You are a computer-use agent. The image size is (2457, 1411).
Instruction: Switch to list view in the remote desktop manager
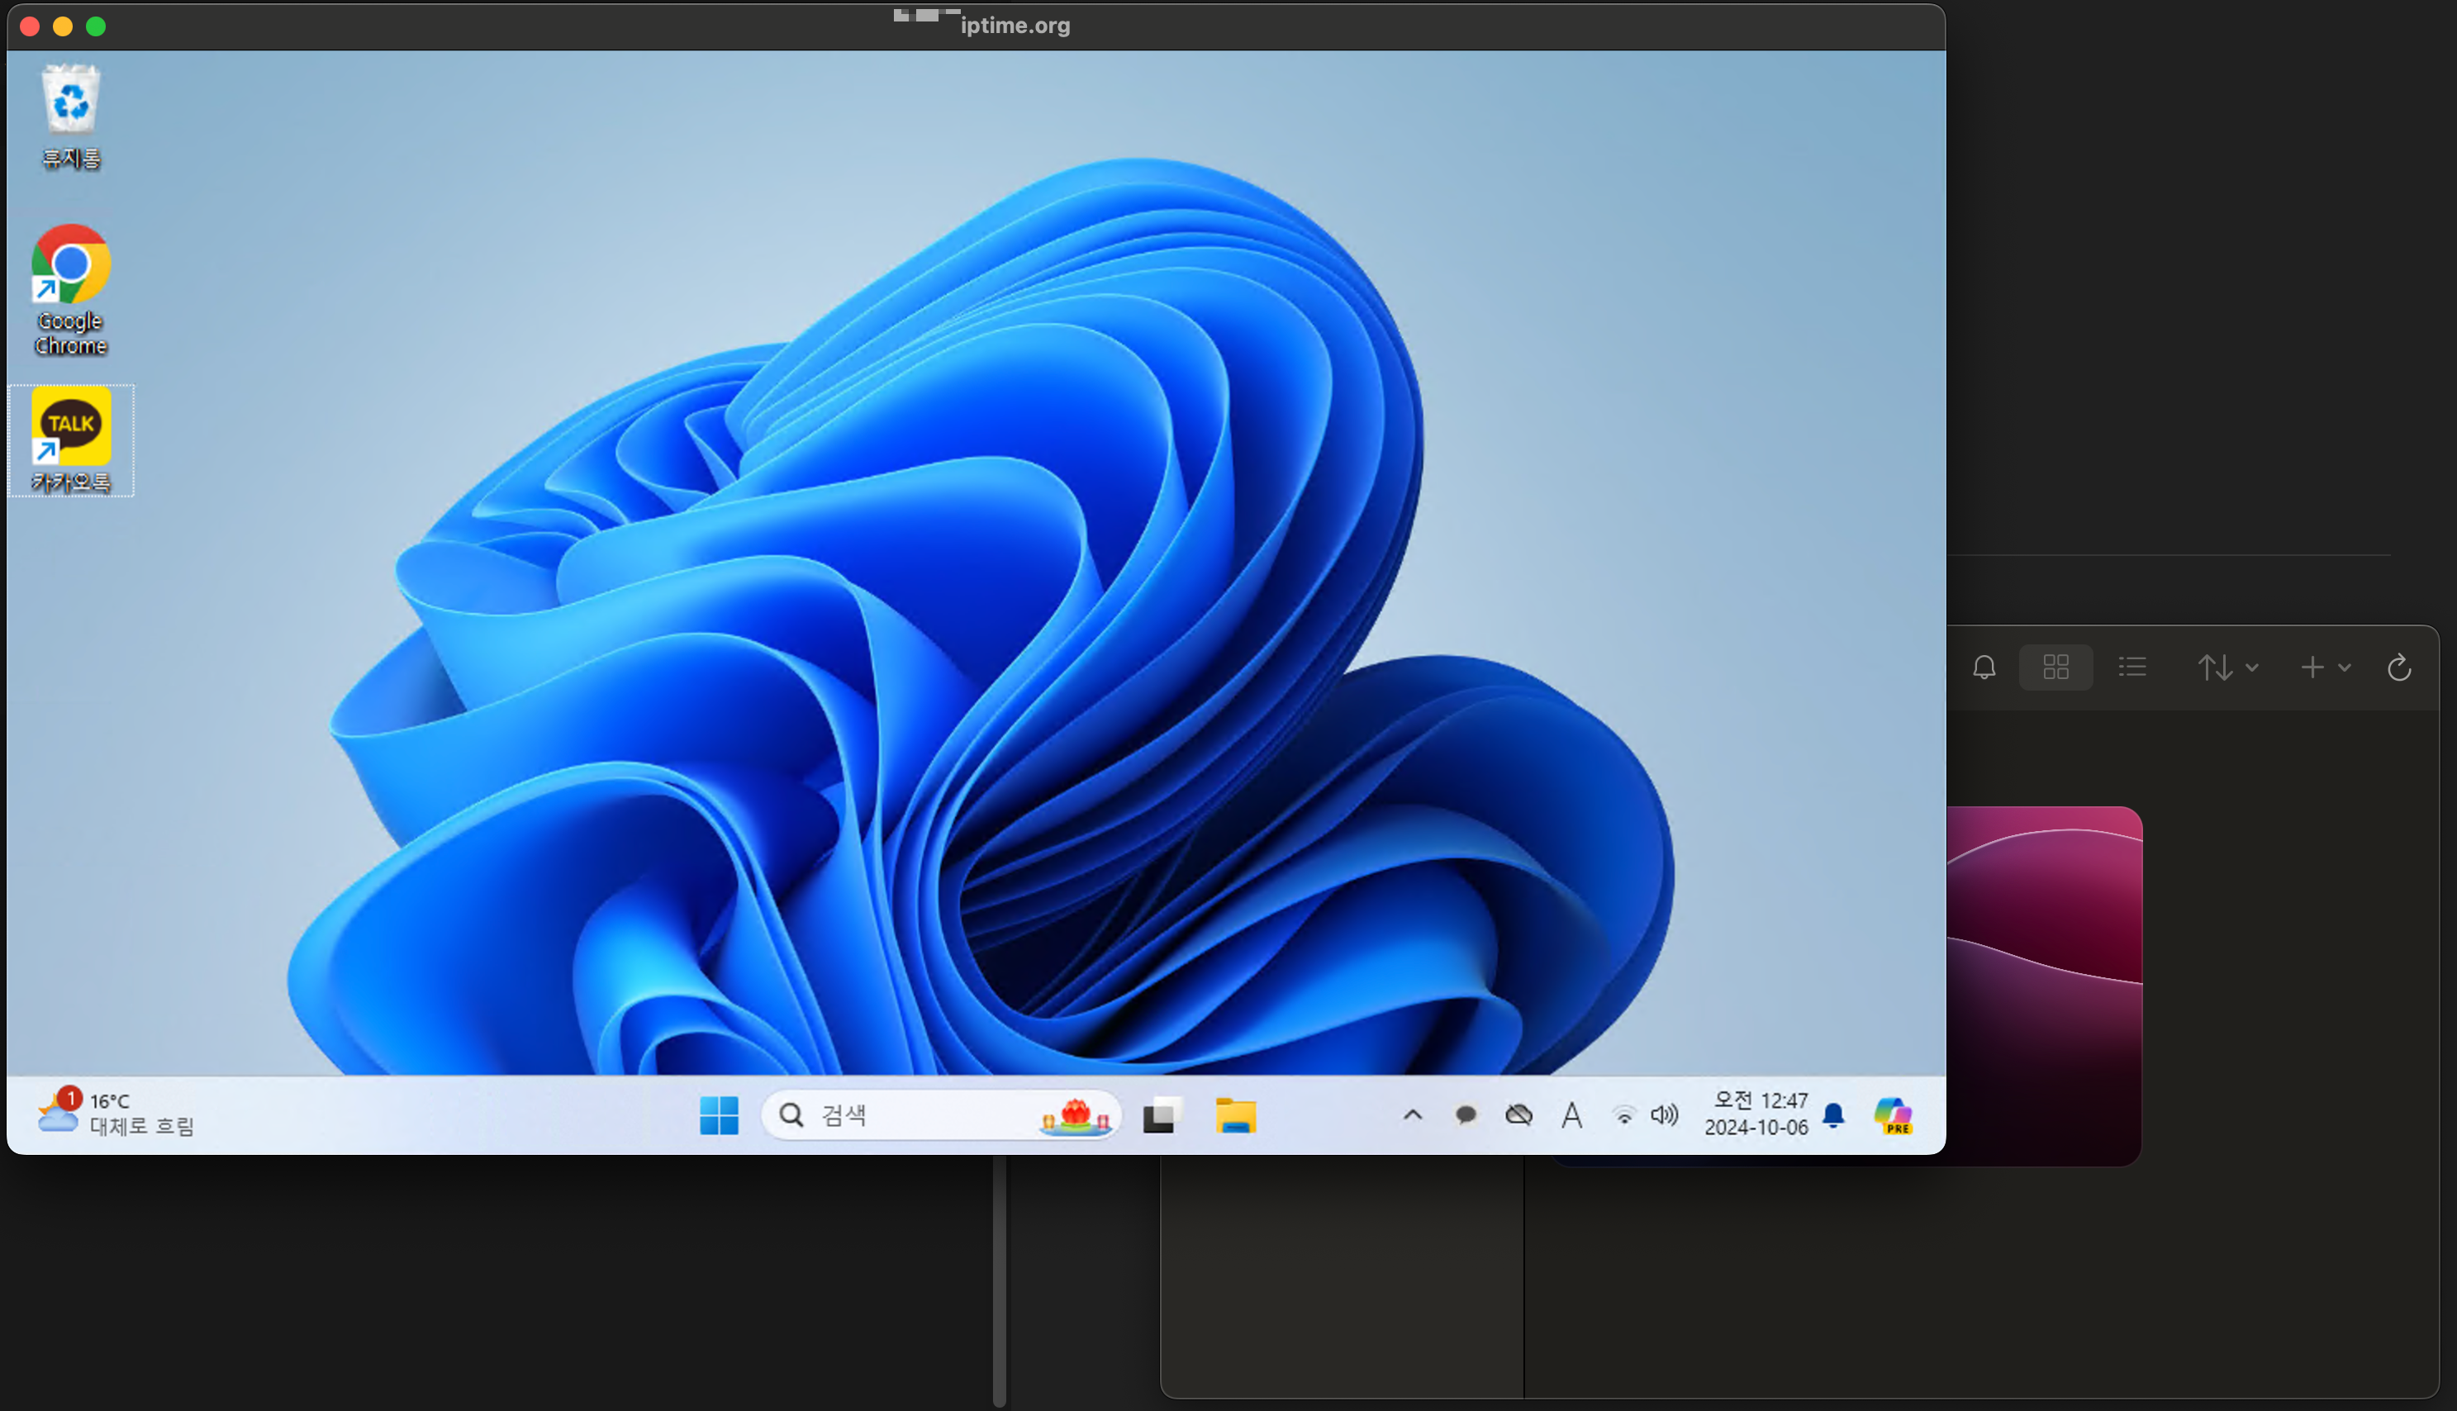(2131, 667)
